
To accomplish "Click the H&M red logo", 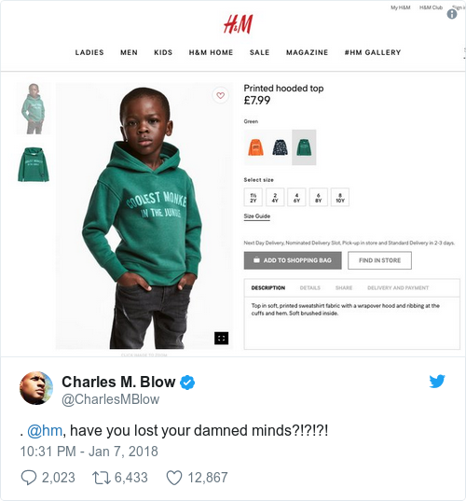I will pos(238,24).
